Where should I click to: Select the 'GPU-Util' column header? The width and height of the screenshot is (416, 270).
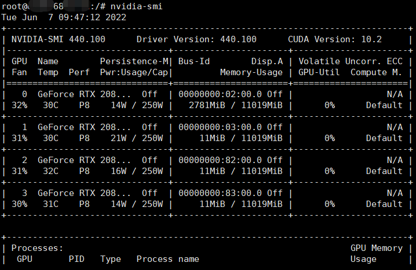[319, 72]
